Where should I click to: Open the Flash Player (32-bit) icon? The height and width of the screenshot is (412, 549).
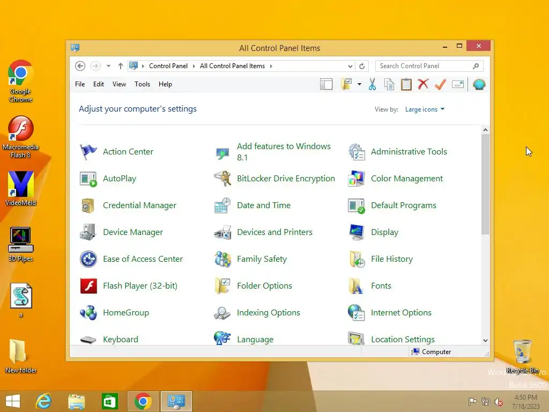pos(88,286)
